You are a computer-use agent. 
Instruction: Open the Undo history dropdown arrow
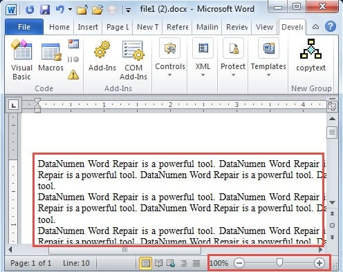click(x=70, y=10)
